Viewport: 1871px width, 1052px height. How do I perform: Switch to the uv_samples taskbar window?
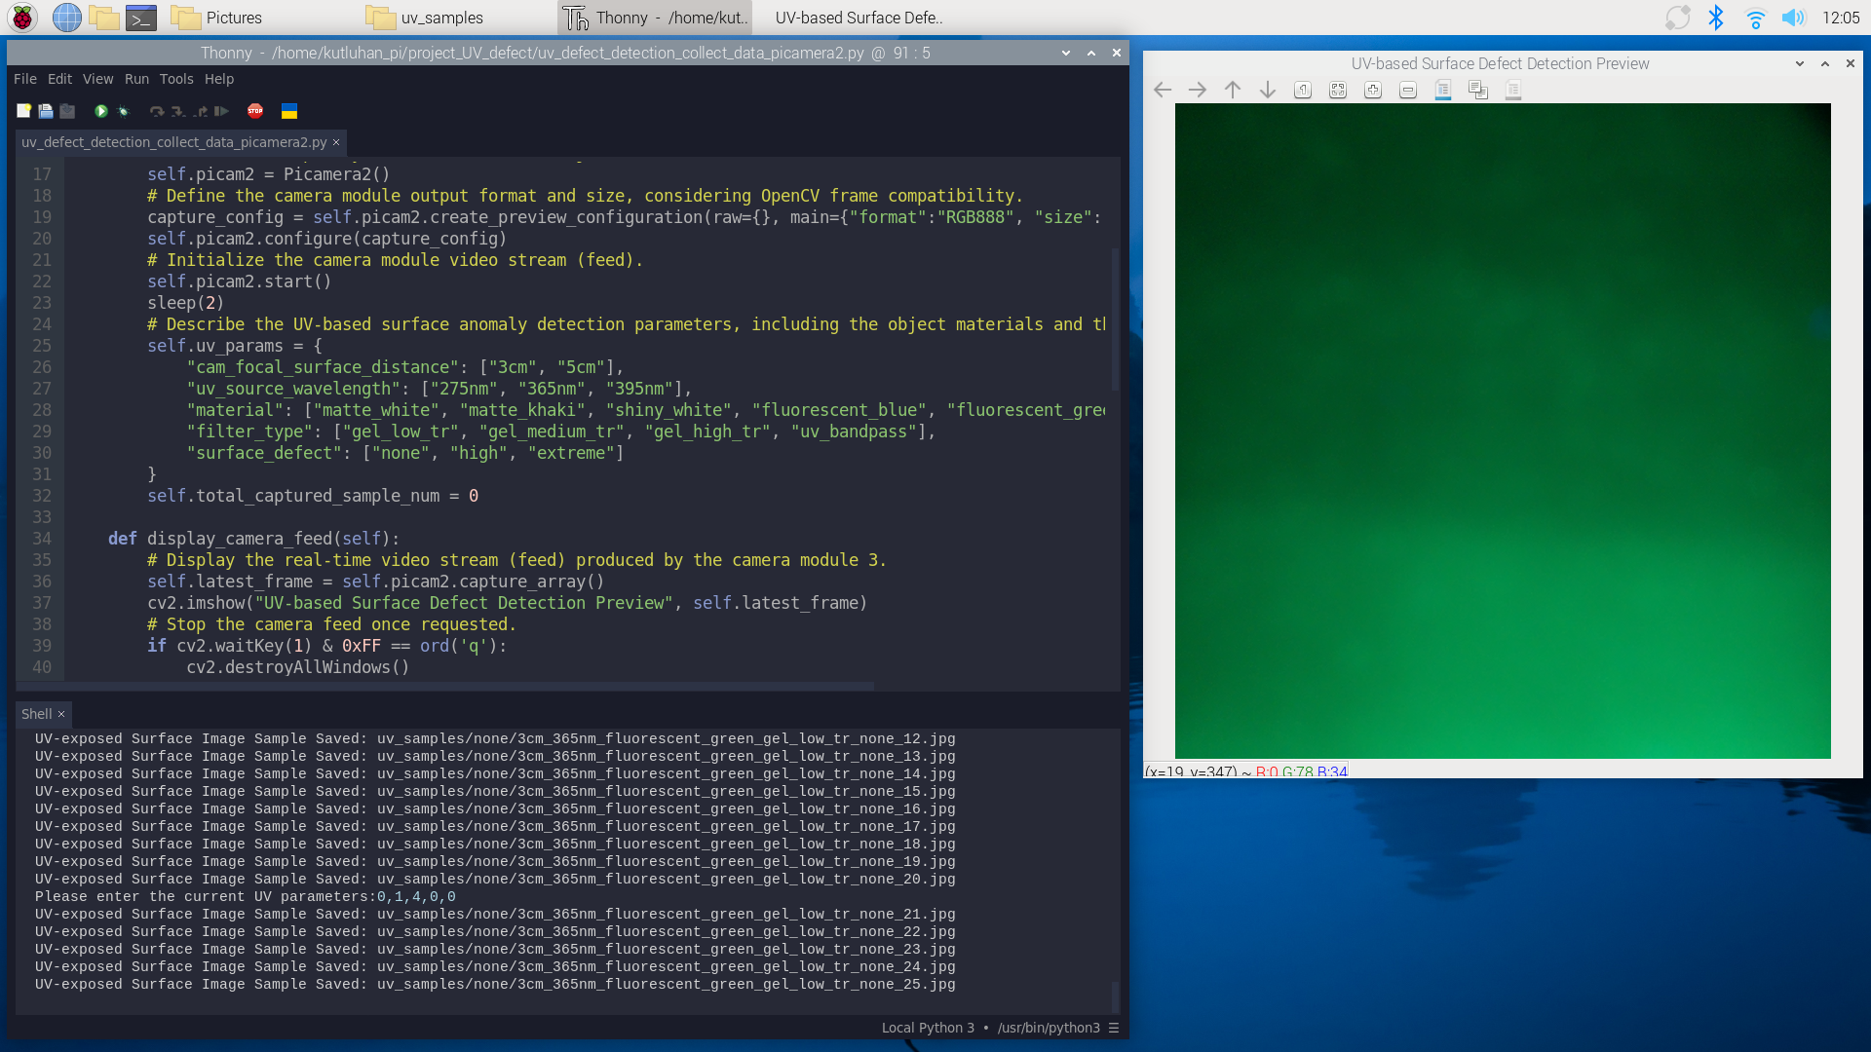[x=425, y=18]
